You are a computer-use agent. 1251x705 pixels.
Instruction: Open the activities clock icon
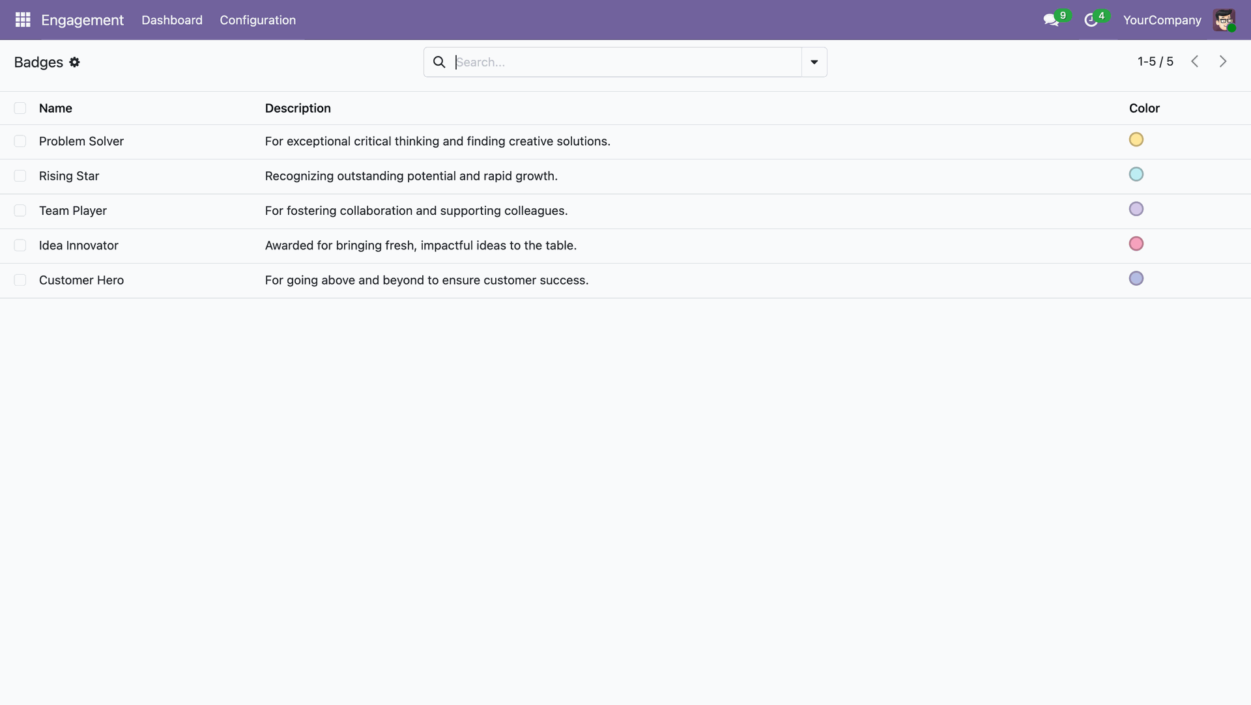coord(1091,20)
